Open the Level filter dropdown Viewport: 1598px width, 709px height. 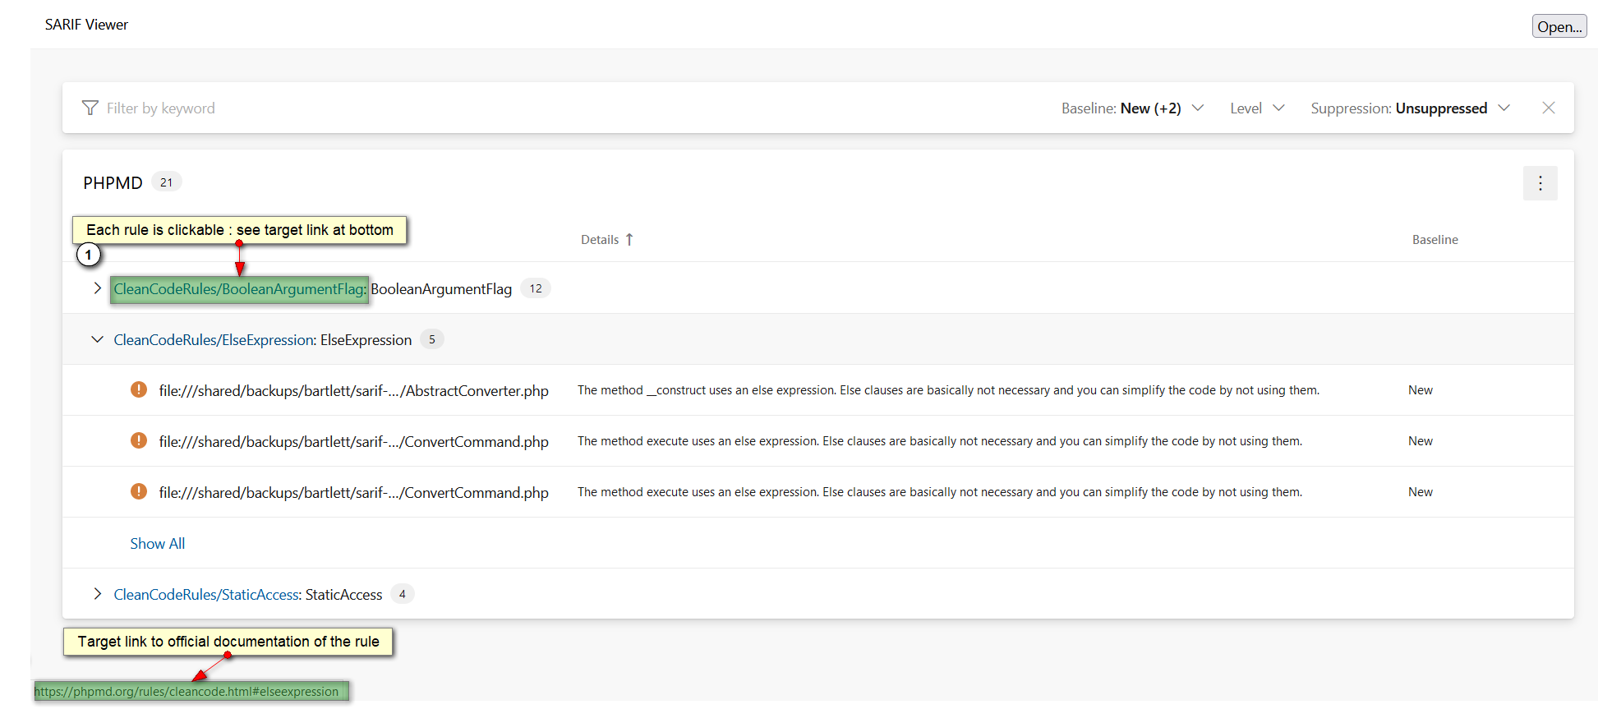pyautogui.click(x=1256, y=108)
